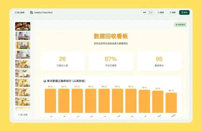
Task: Click the 85% bar in chart
Action: pos(117,101)
